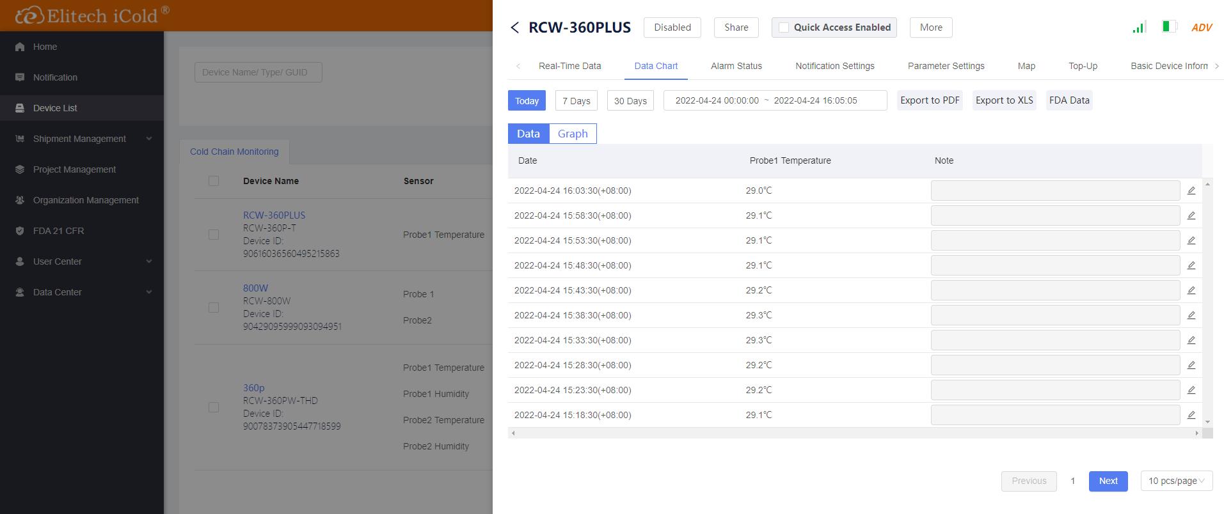
Task: Open the date range picker field
Action: (x=775, y=100)
